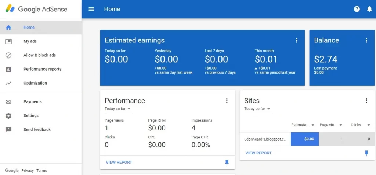Expand the Clicks column dropdown
376x175 pixels.
click(369, 125)
